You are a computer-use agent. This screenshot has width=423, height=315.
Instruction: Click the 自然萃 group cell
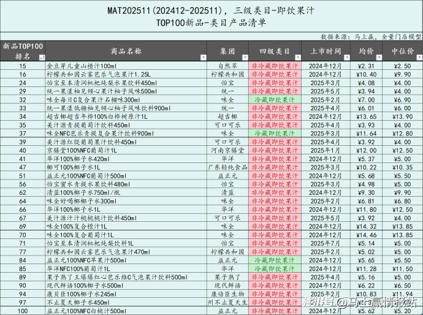pos(227,65)
